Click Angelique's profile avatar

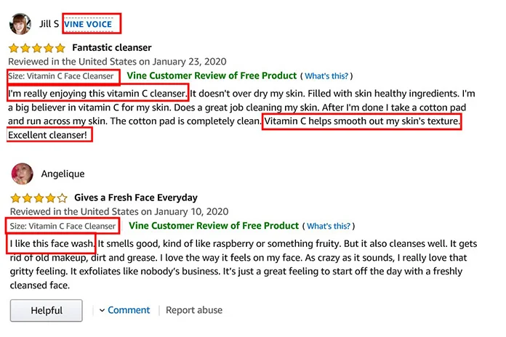point(21,174)
